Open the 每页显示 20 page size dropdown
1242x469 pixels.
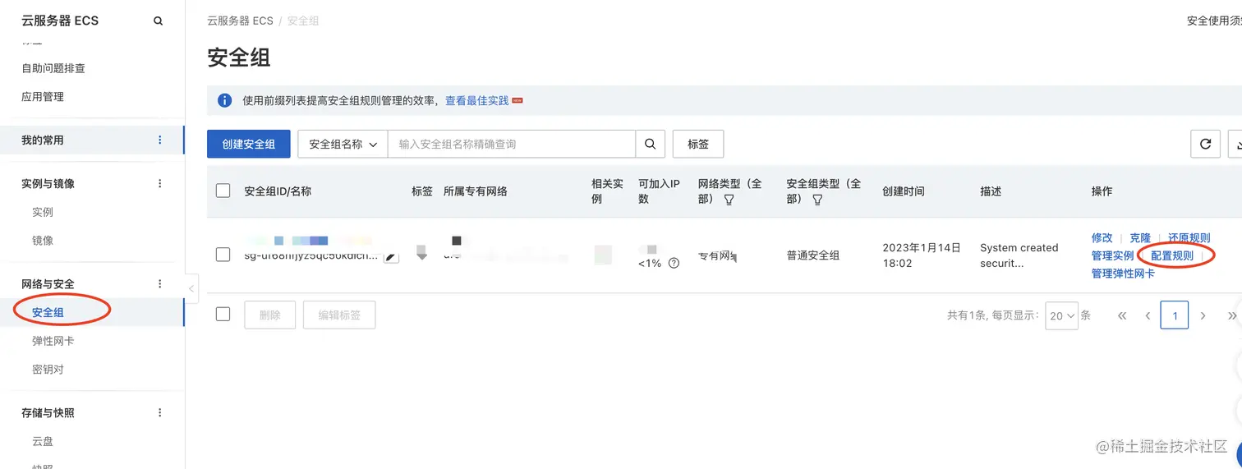tap(1061, 315)
